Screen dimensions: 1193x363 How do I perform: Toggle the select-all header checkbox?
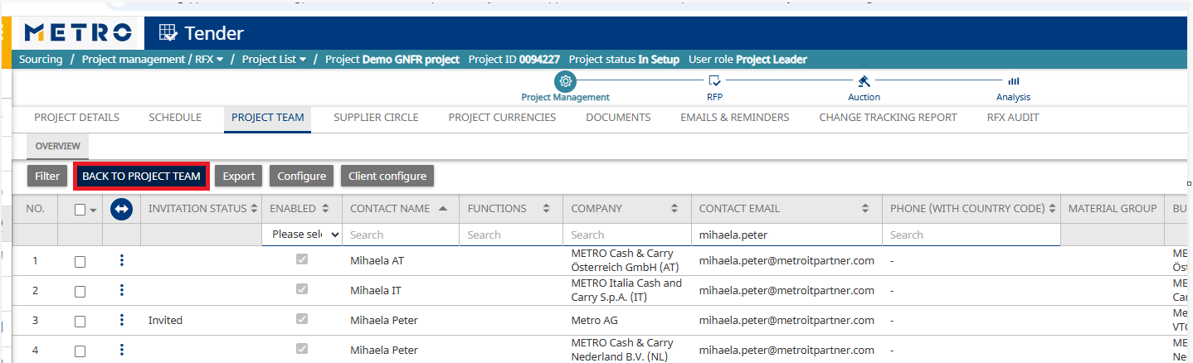(80, 210)
